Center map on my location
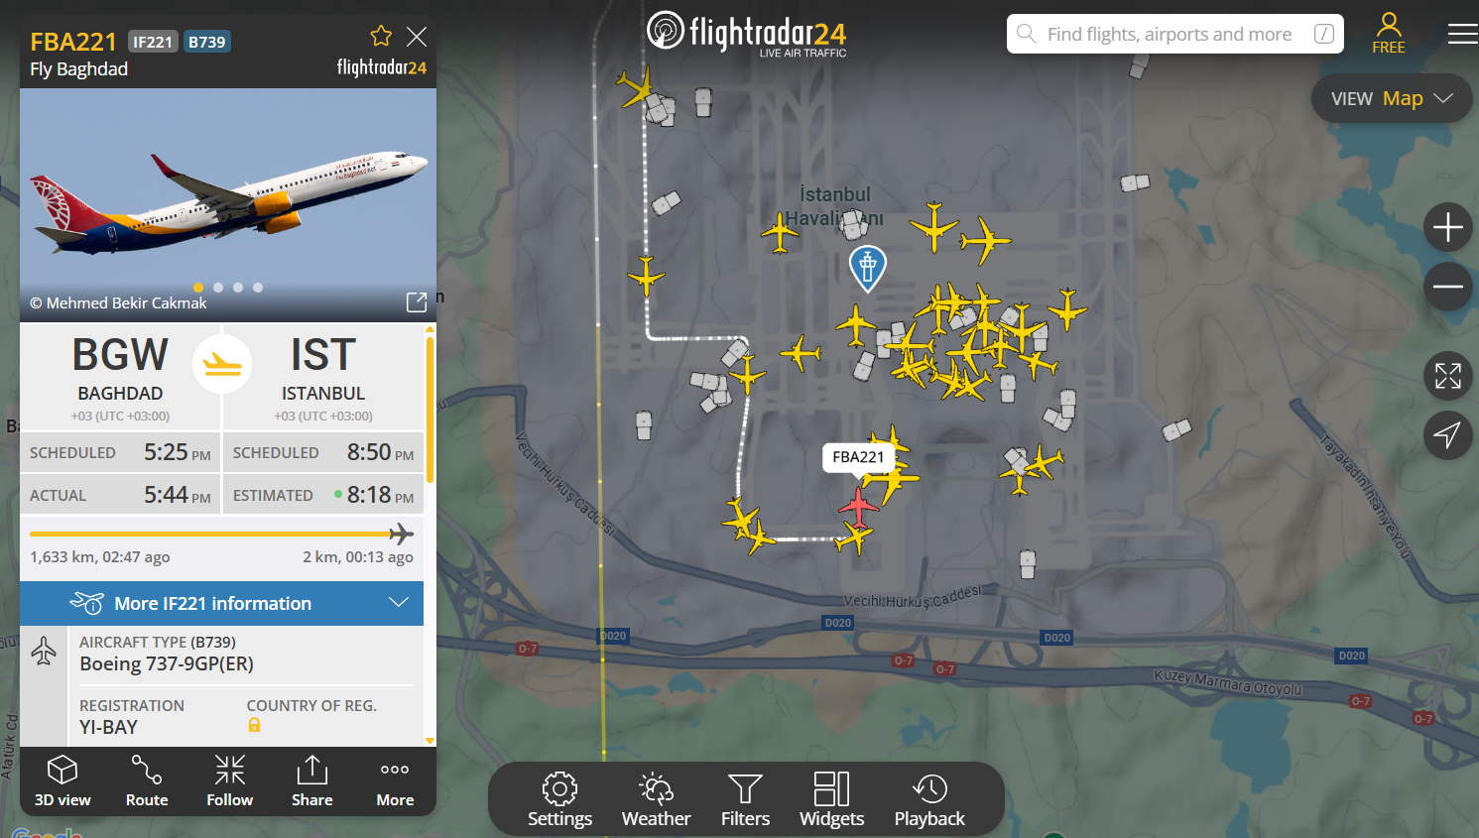 [1448, 435]
